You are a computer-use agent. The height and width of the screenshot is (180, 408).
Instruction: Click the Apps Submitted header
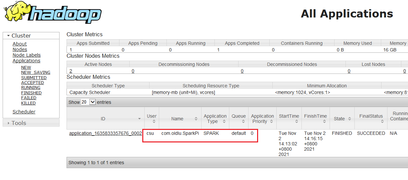93,43
